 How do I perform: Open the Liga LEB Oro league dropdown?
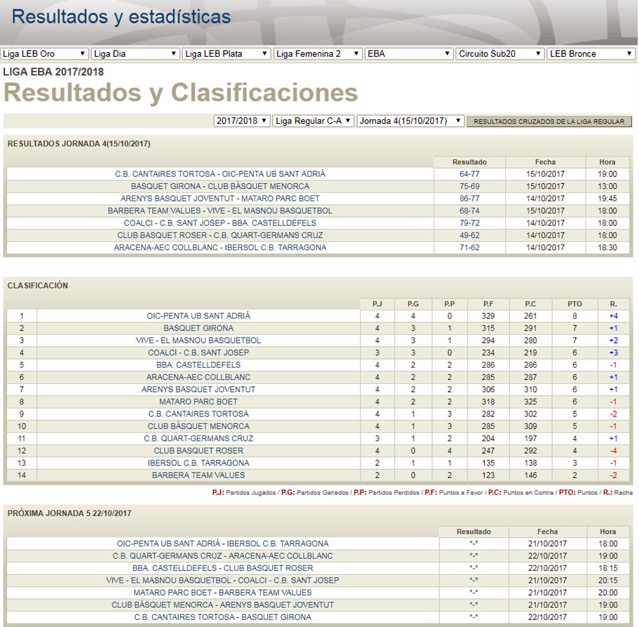(x=44, y=54)
